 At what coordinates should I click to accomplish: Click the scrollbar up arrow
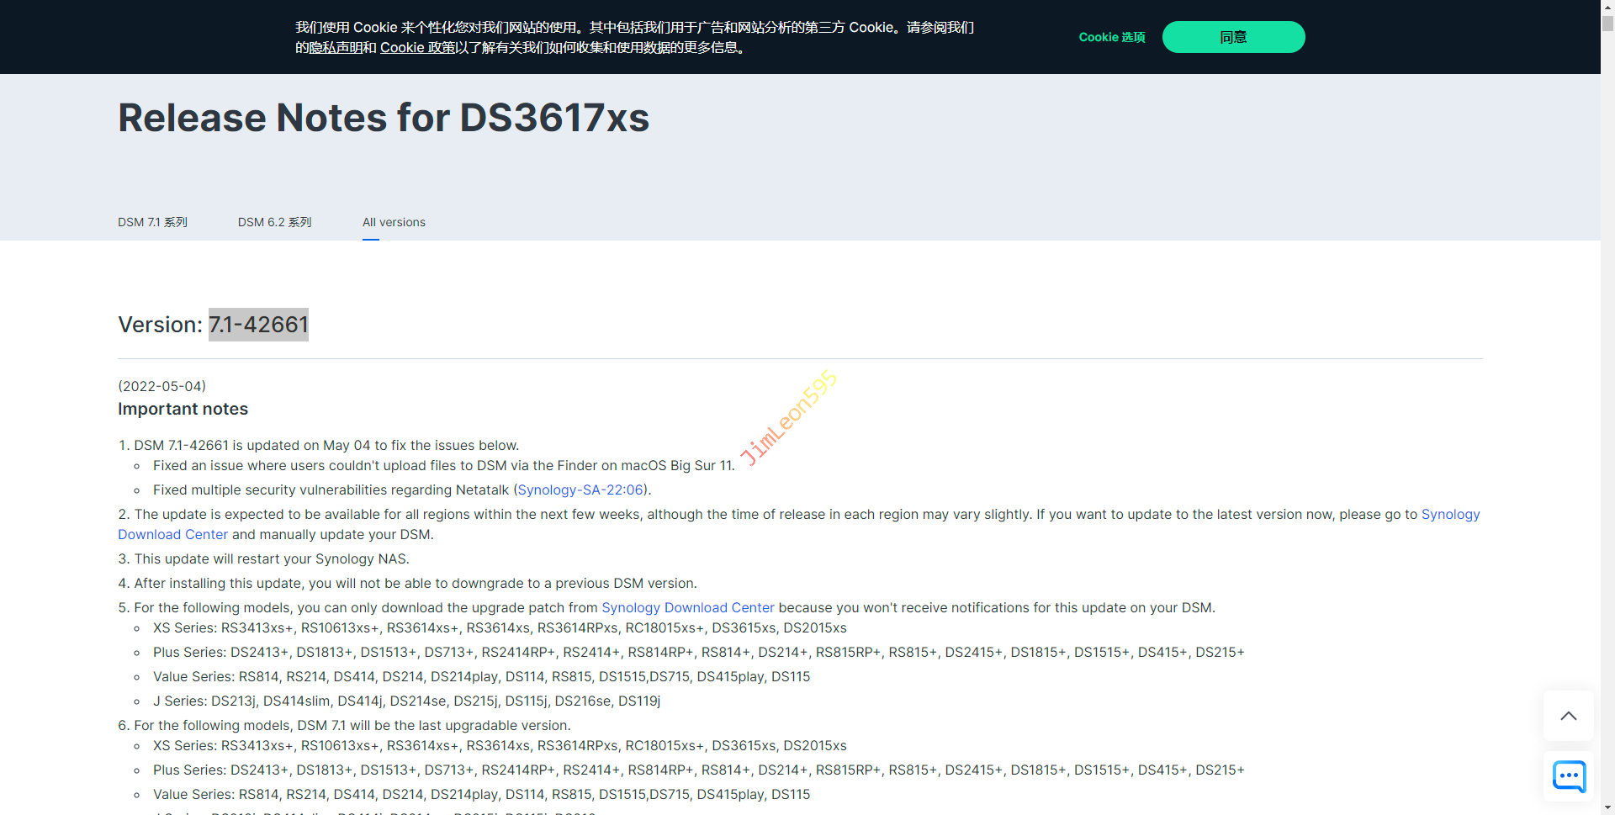(x=1607, y=6)
